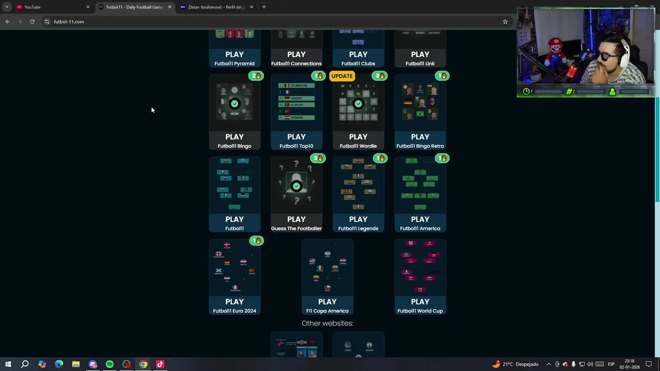
Task: Open the Futbol11 Legends game card
Action: pos(358,195)
